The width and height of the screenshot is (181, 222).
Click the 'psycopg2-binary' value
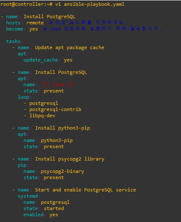coord(62,172)
